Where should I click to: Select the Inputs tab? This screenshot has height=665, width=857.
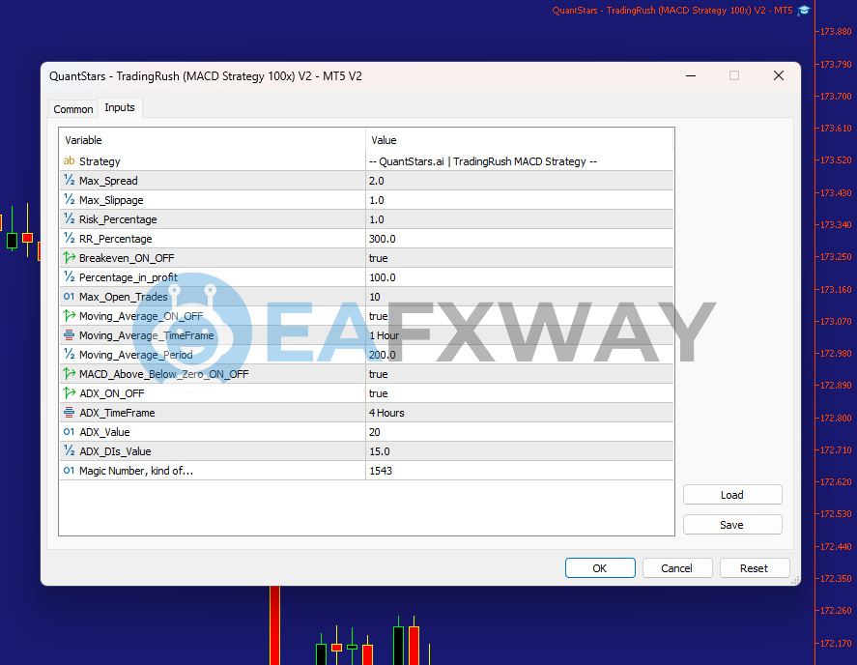[120, 108]
